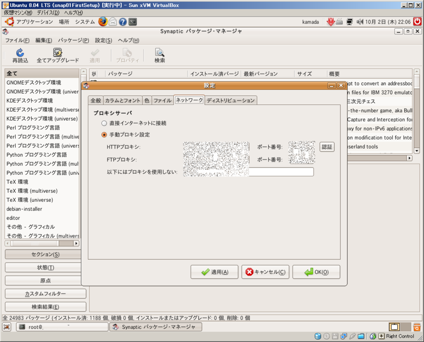Launch Firefox from the GNOME panel

(103, 22)
